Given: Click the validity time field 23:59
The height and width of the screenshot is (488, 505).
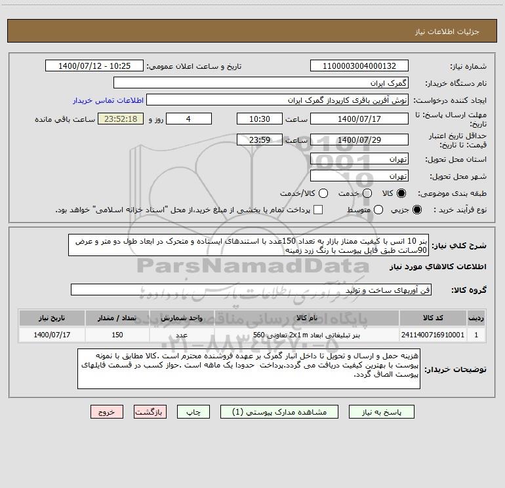Looking at the screenshot, I should [260, 140].
